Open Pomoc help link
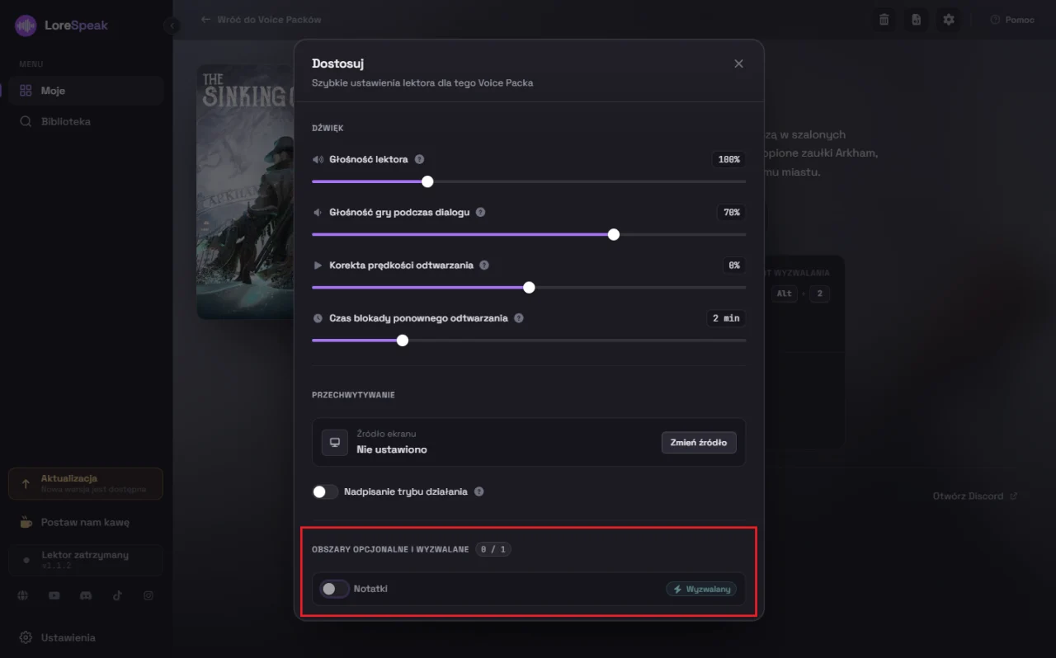 (x=1012, y=20)
